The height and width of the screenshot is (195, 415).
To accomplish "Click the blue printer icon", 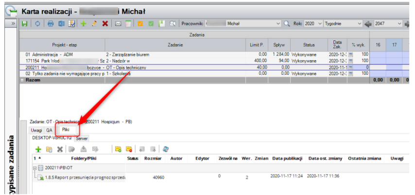I will pos(50,23).
